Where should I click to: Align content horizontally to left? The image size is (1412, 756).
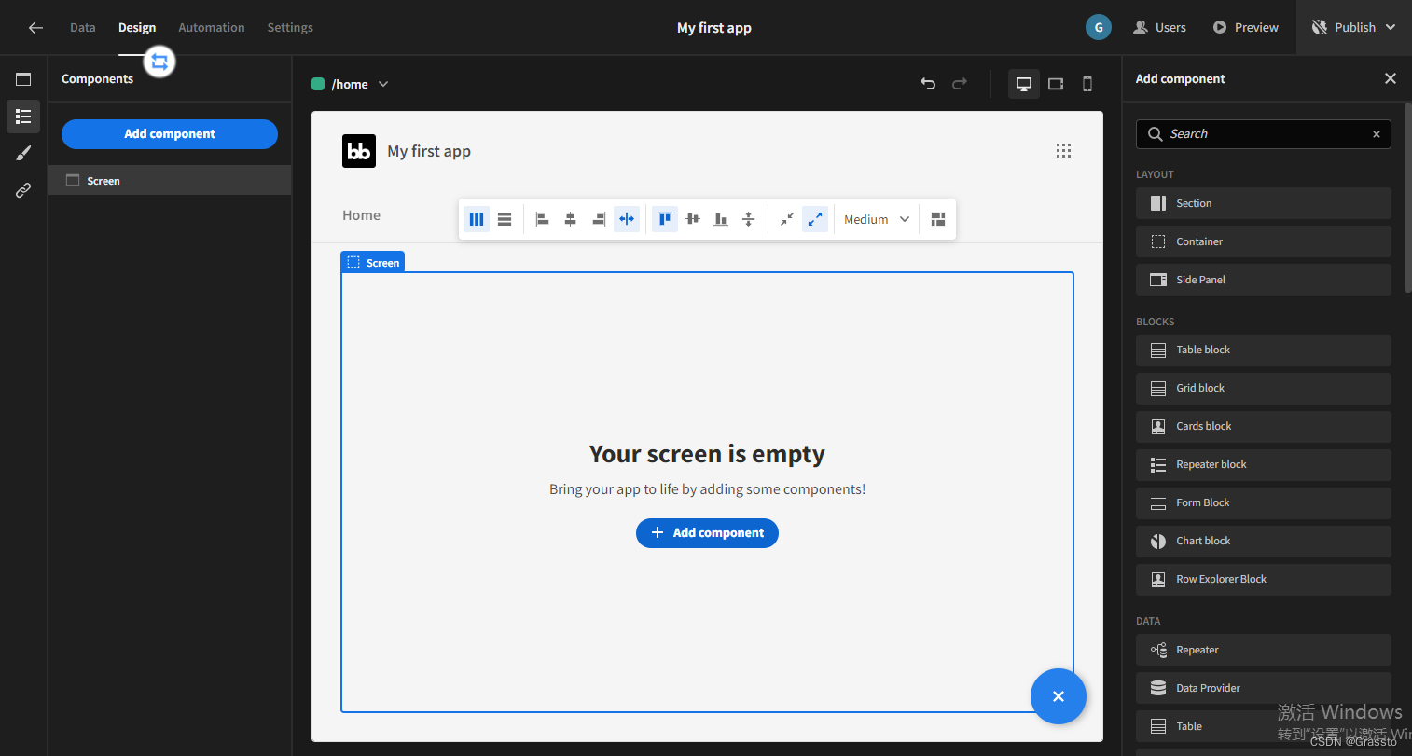coord(543,219)
